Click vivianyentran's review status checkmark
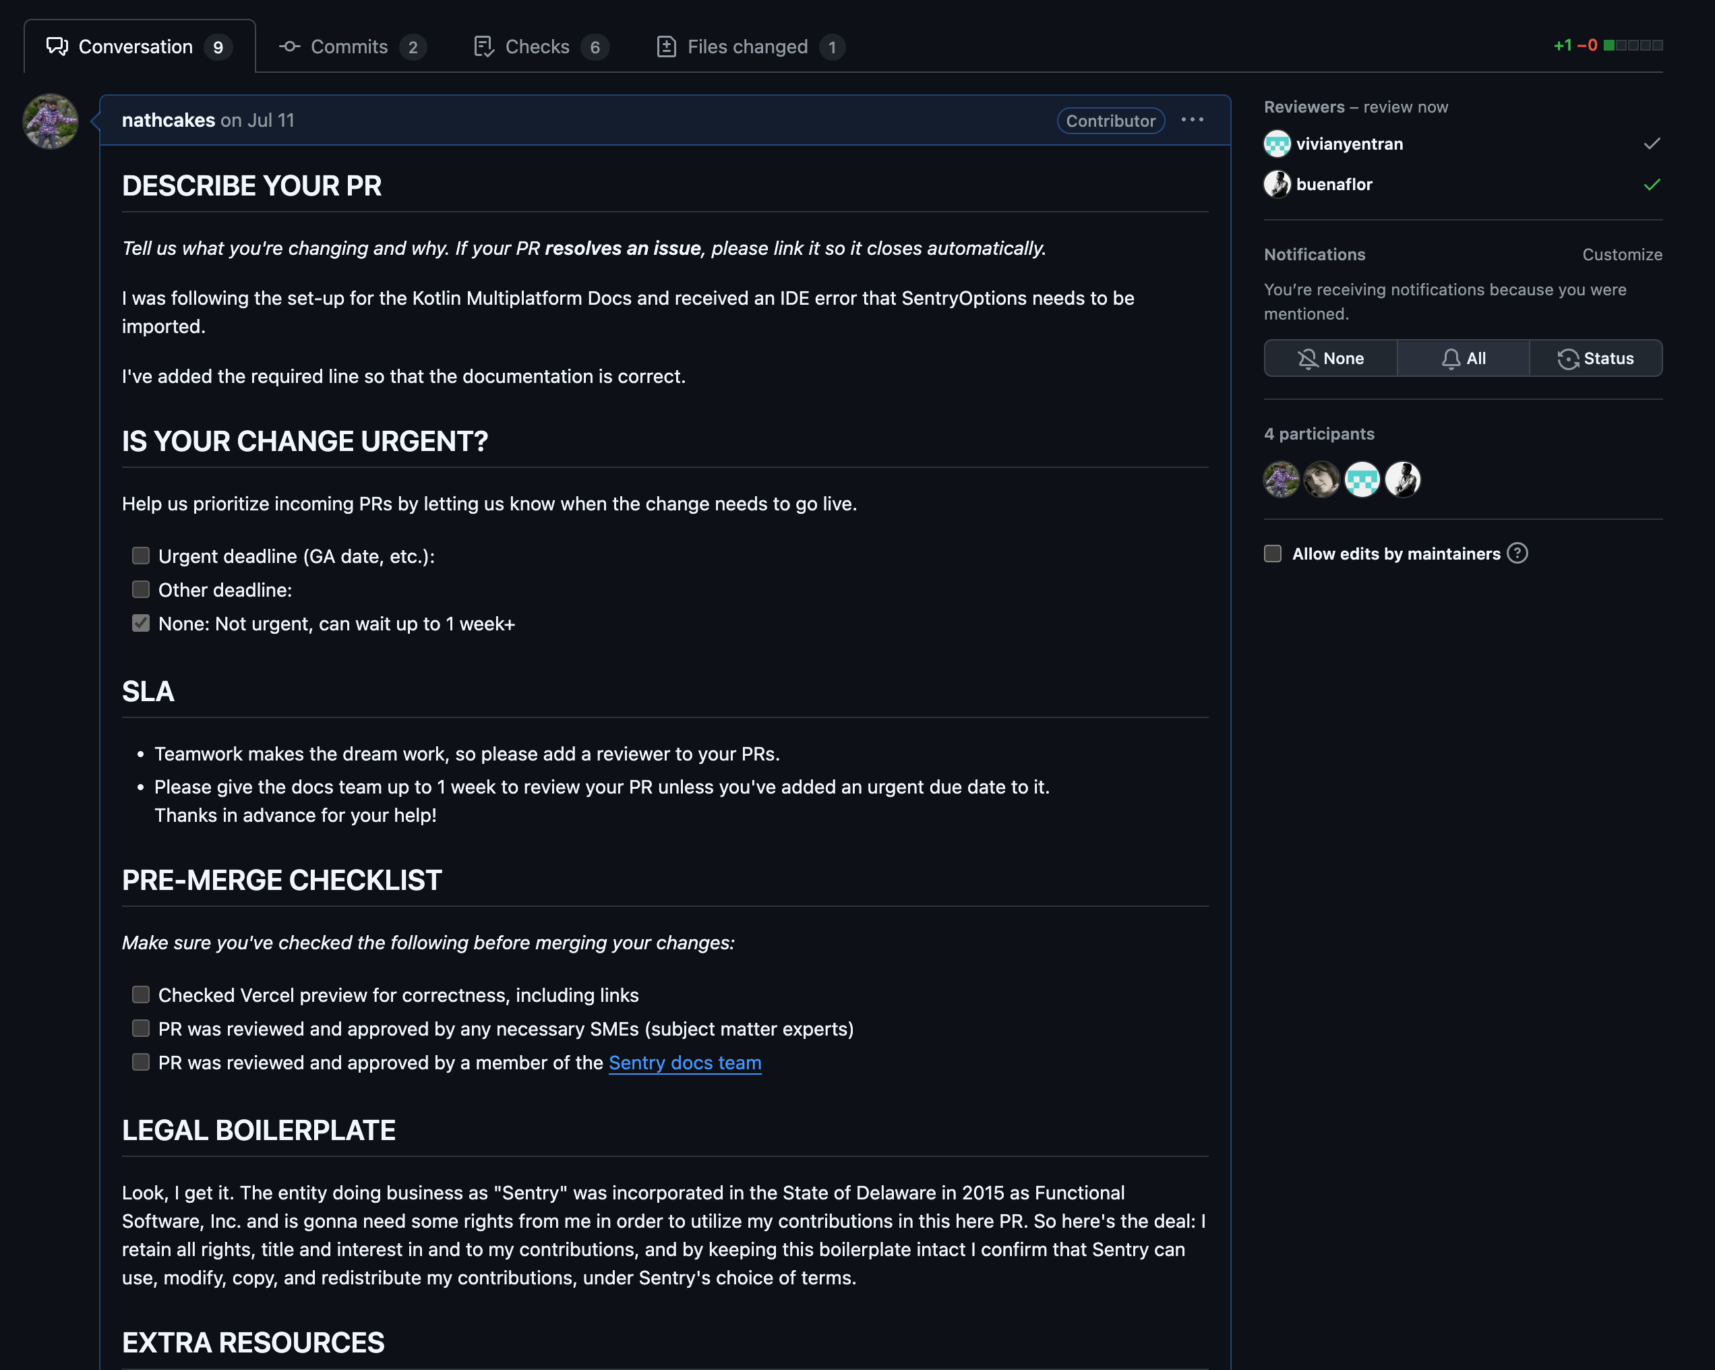The height and width of the screenshot is (1370, 1715). 1652,144
